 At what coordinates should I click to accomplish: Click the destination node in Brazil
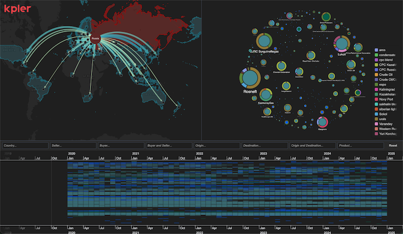click(x=43, y=89)
